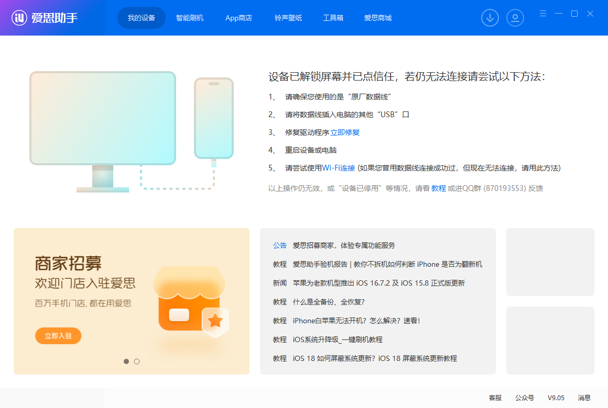Click the V9.05 version label
The image size is (608, 408).
(x=556, y=398)
